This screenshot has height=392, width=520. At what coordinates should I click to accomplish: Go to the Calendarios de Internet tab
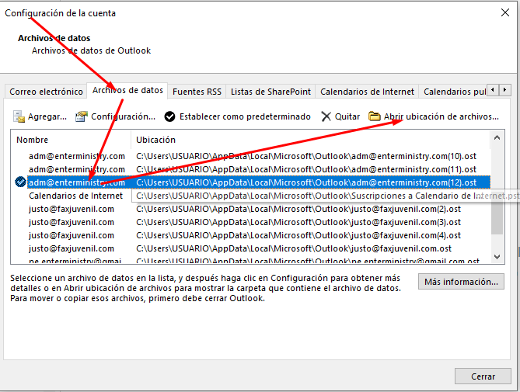point(367,92)
